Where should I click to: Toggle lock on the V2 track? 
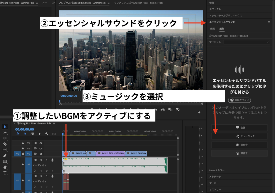(x=23, y=149)
